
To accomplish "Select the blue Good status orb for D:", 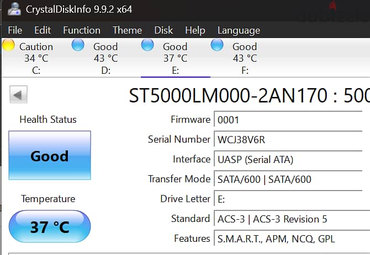I will [x=78, y=45].
